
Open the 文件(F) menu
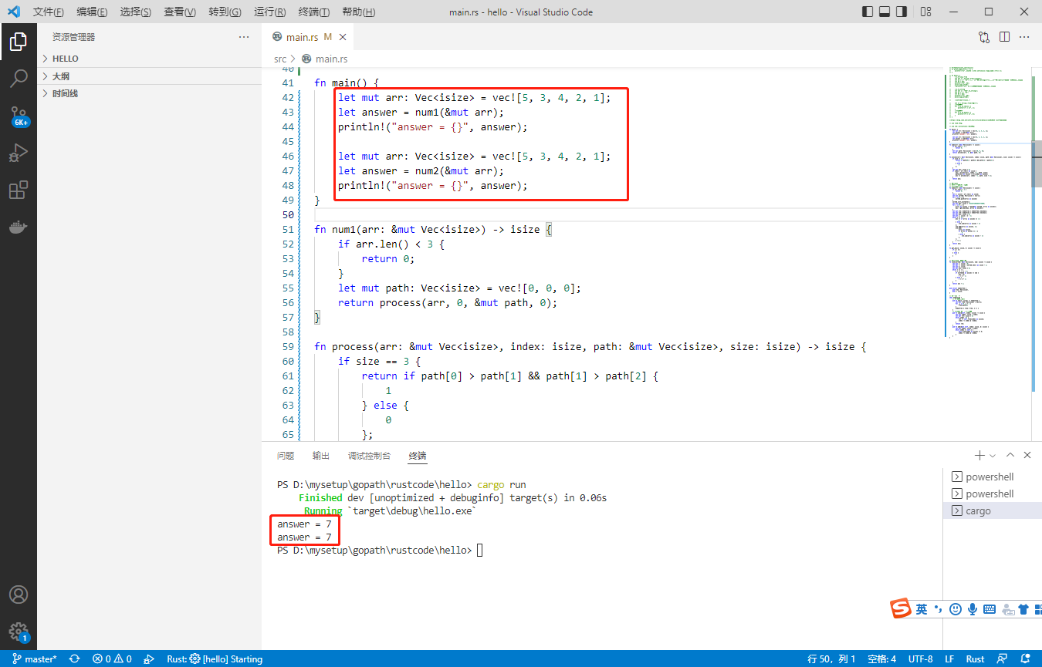[49, 12]
